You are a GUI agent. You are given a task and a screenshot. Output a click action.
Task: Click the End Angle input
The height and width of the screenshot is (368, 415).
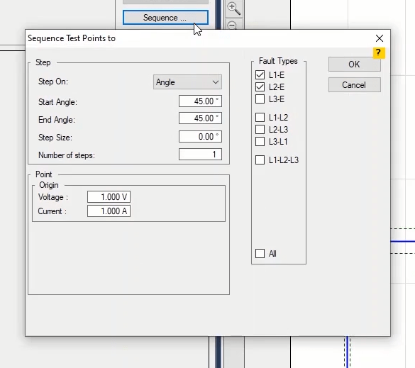[200, 118]
